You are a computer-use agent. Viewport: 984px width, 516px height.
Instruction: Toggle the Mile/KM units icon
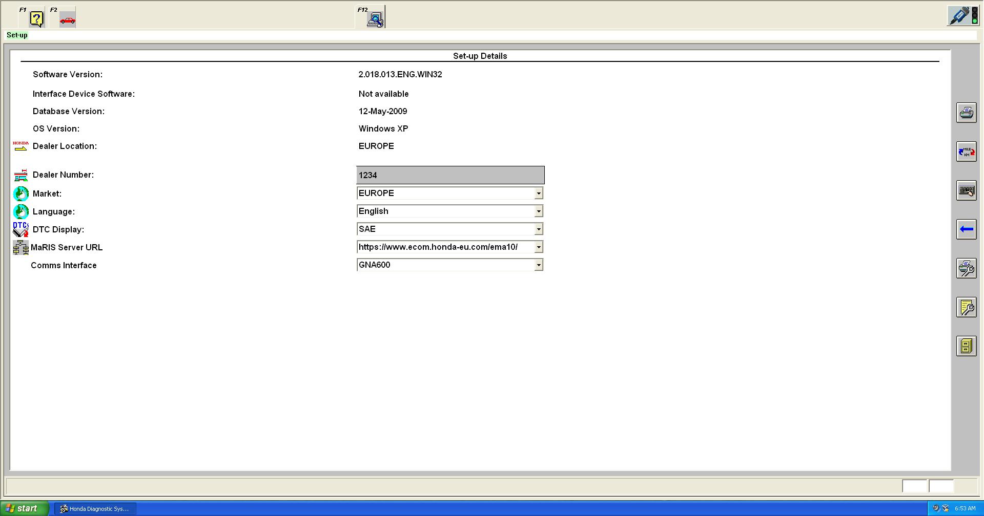pos(966,152)
